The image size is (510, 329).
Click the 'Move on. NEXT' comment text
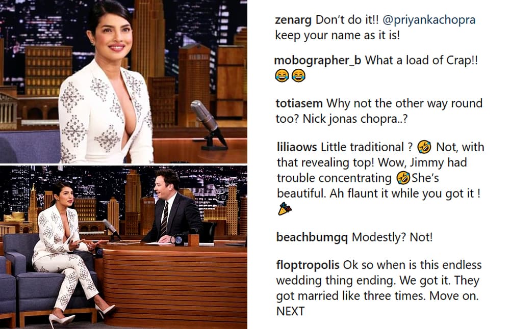click(377, 304)
